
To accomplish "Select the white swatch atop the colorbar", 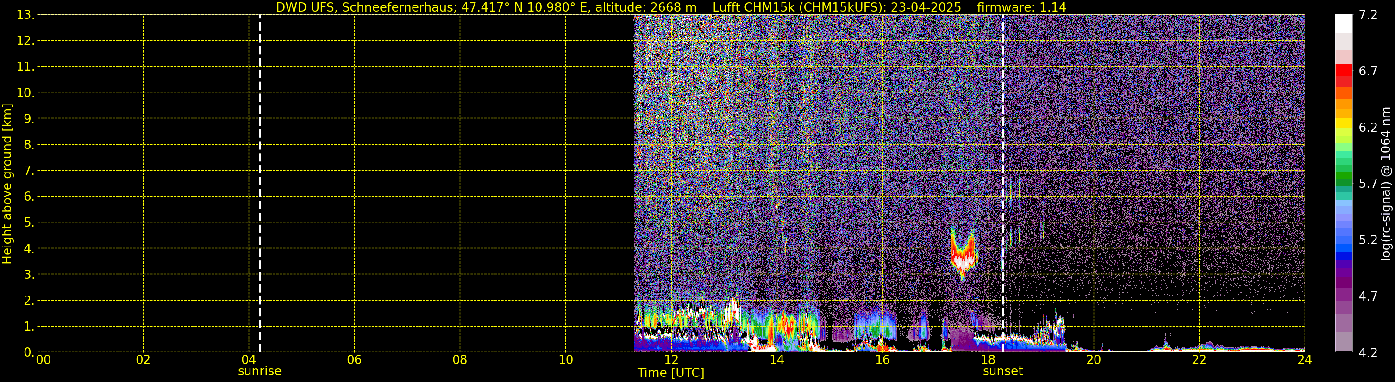I will tap(1344, 24).
